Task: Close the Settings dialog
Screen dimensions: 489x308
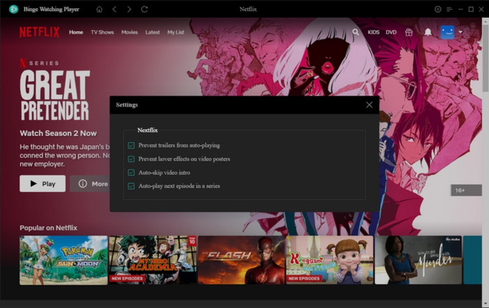Action: click(369, 105)
